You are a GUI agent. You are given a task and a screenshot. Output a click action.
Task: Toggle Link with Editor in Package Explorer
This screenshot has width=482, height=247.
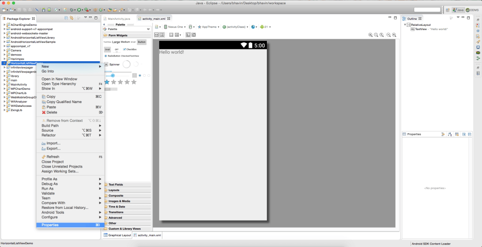[x=72, y=18]
